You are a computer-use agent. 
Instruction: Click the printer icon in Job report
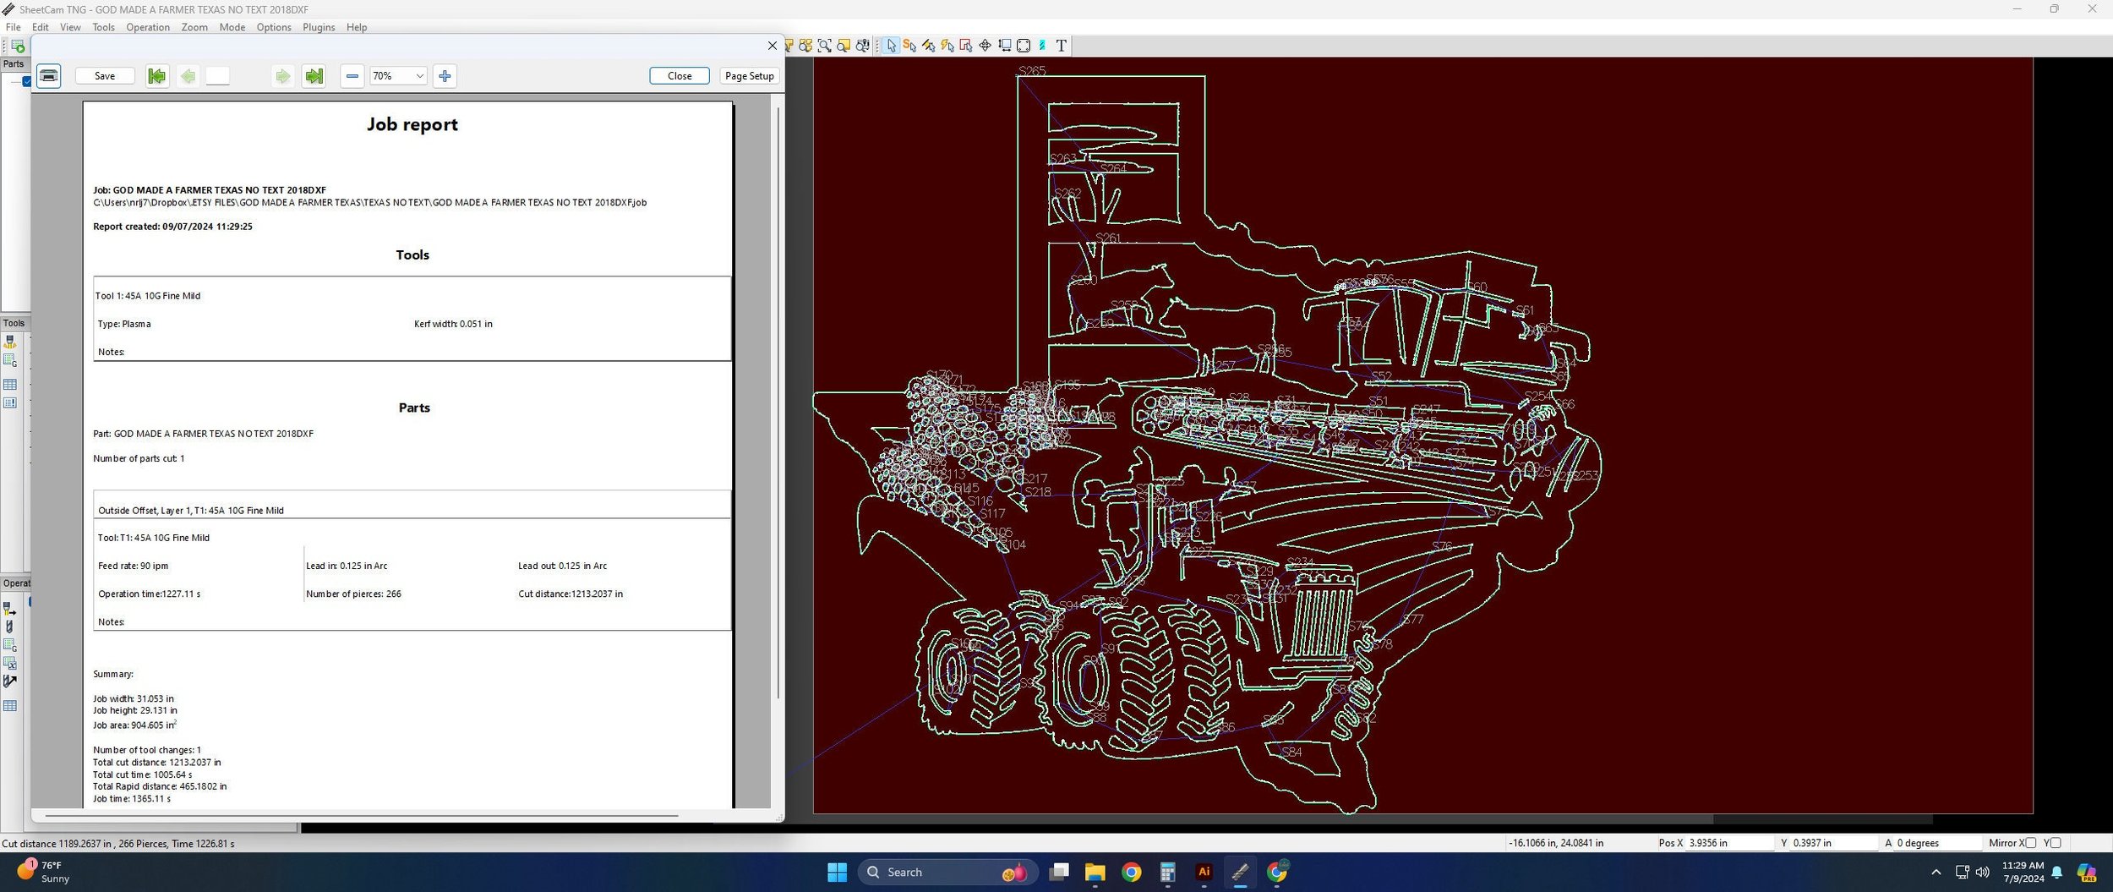[x=49, y=76]
